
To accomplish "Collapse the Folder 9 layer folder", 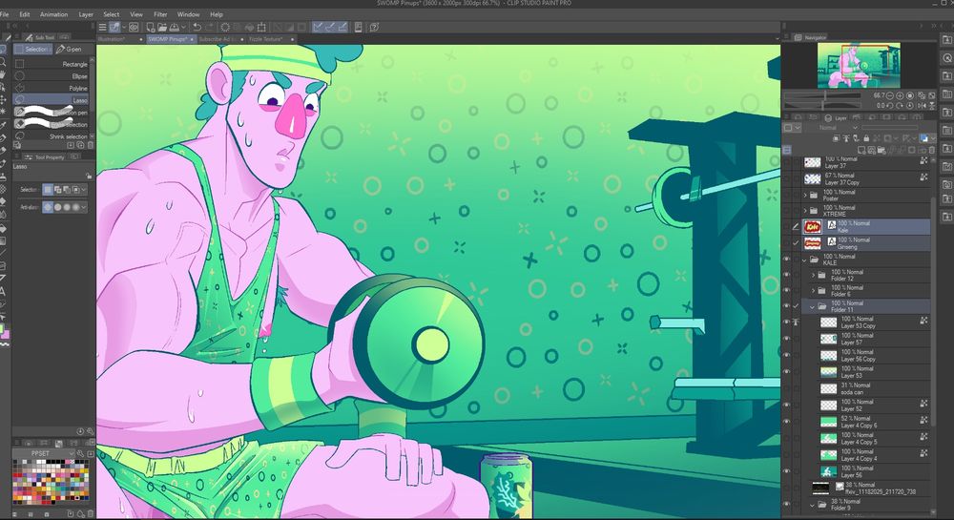I will coord(813,505).
